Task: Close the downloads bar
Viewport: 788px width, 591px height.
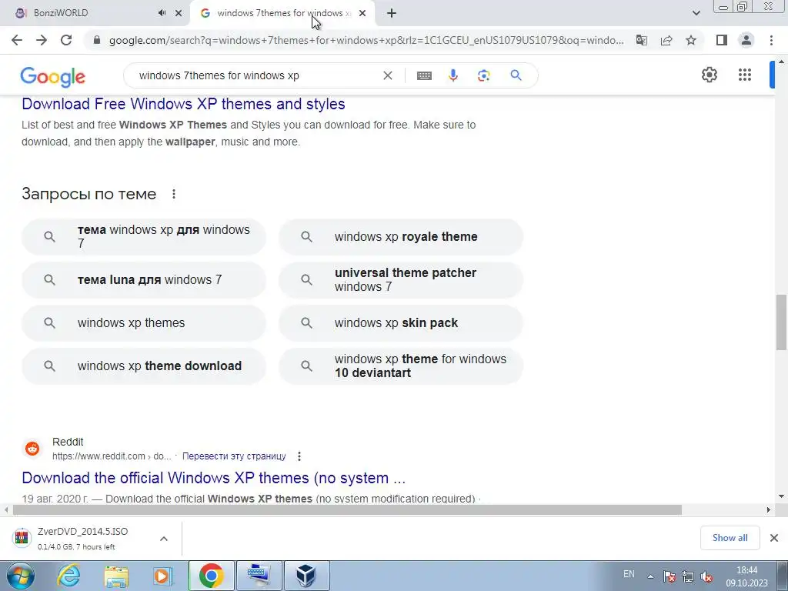Action: (x=774, y=538)
